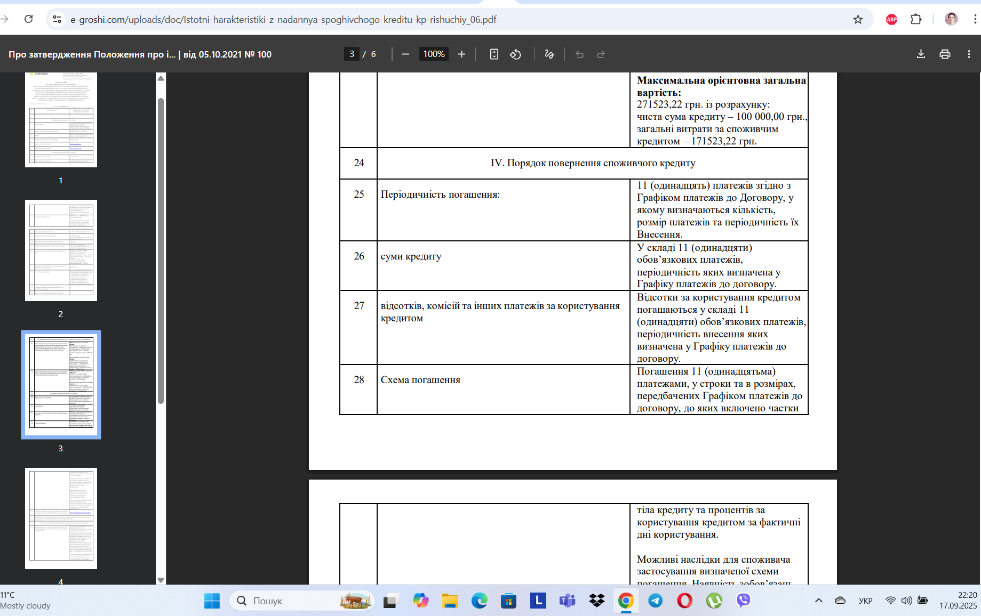
Task: Print the PDF document
Action: coord(945,54)
